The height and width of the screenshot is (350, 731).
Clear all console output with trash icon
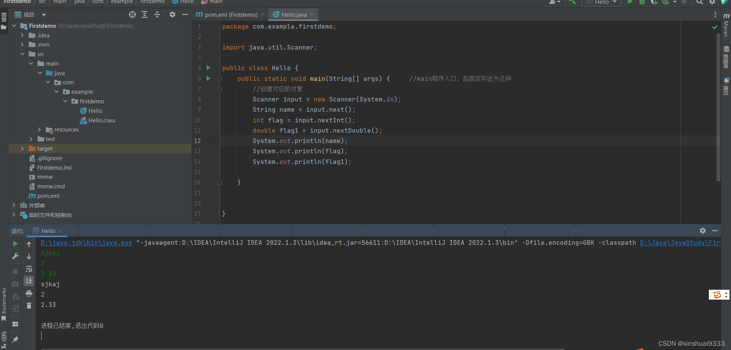point(29,305)
